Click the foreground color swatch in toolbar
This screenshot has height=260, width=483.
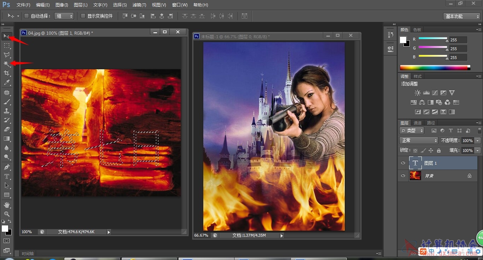pos(5,229)
